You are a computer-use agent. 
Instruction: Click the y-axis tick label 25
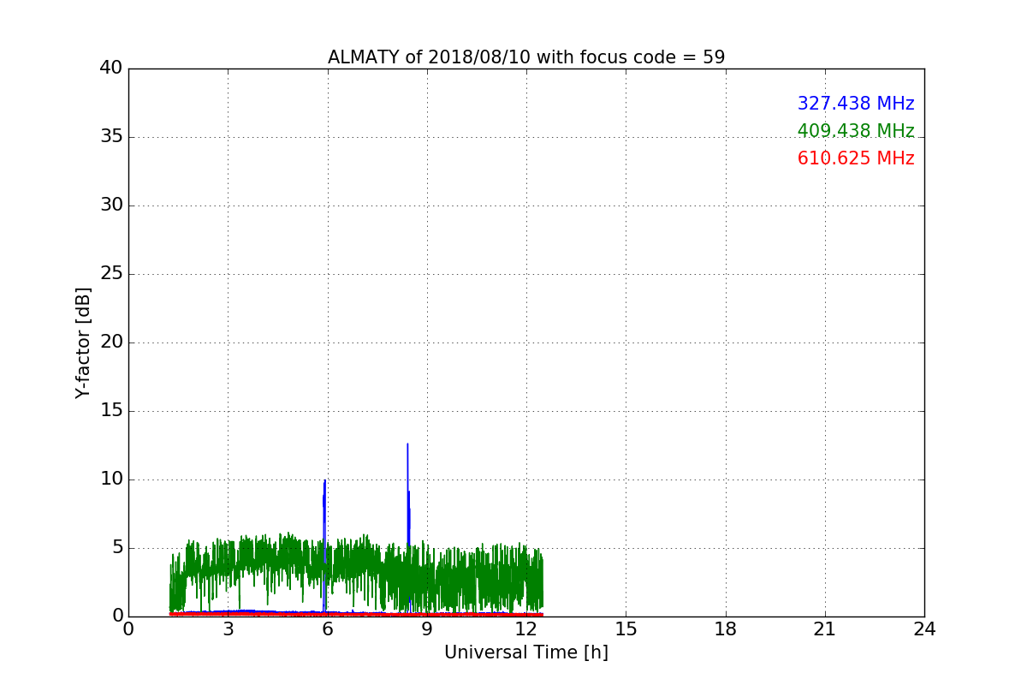click(x=111, y=274)
